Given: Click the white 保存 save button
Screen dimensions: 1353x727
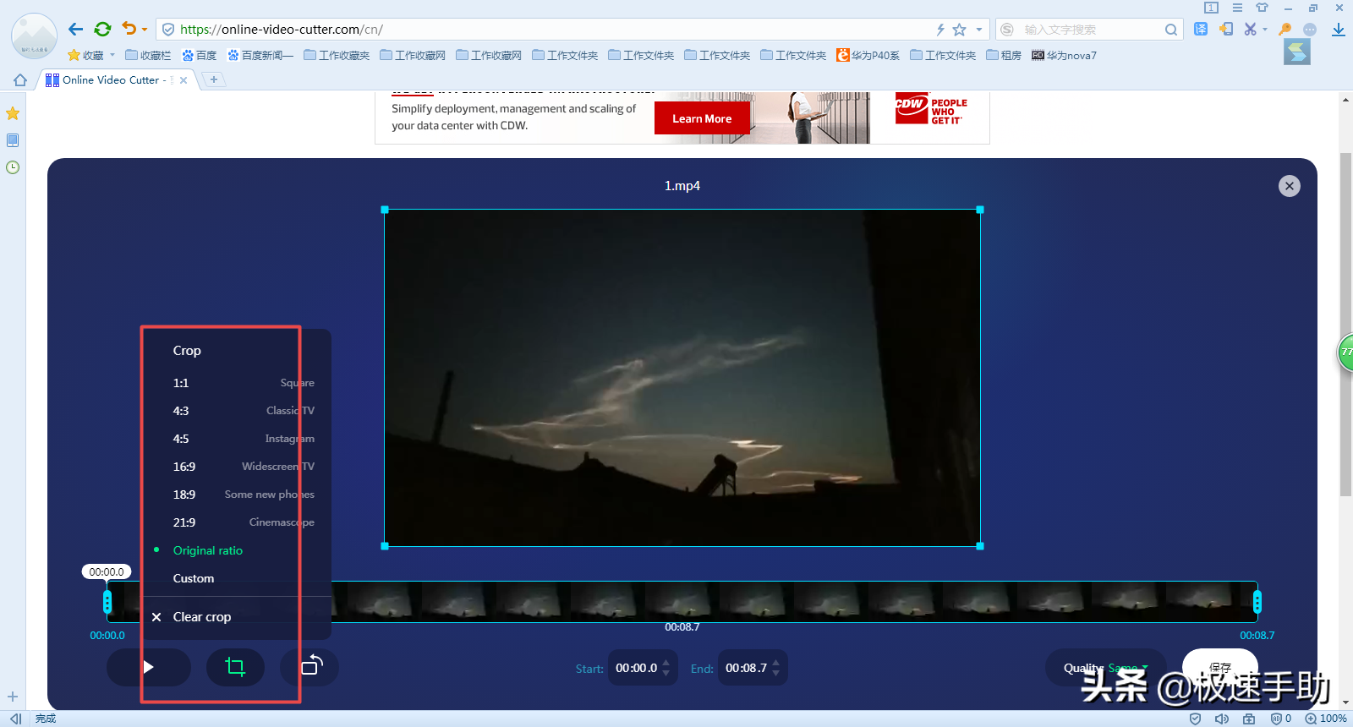Looking at the screenshot, I should point(1219,668).
